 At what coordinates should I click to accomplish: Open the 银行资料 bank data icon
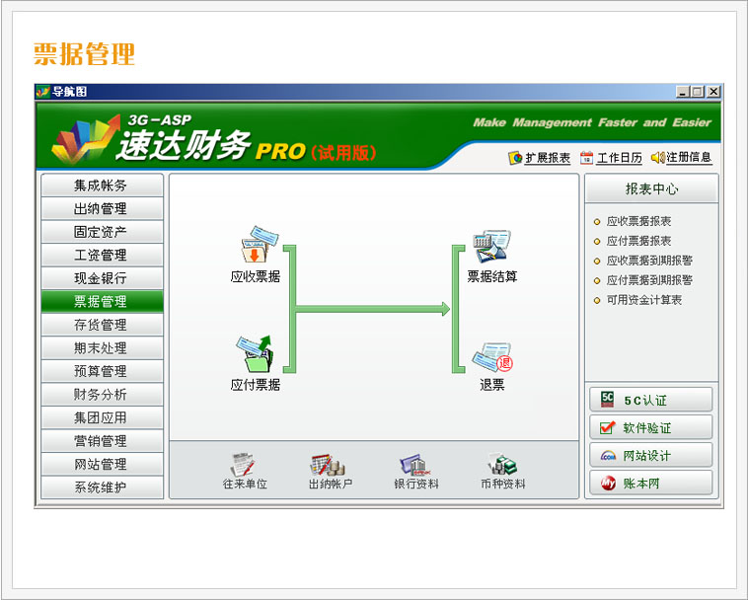[414, 465]
